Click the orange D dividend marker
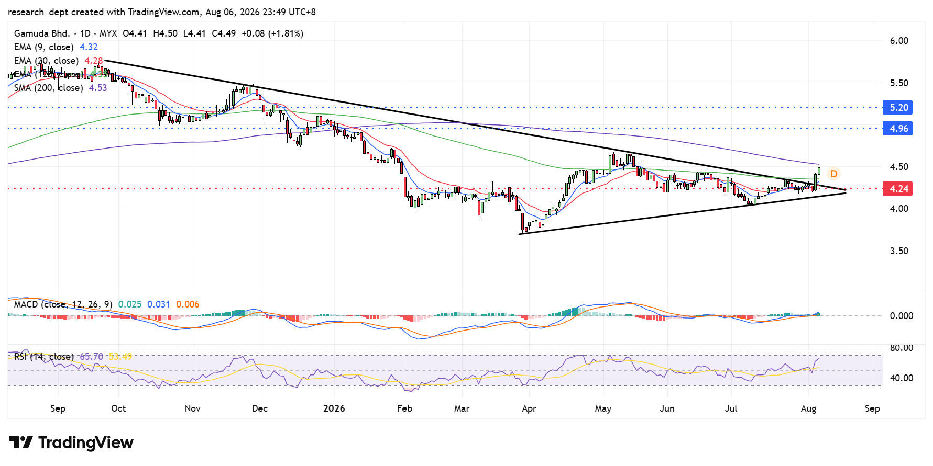 point(833,174)
